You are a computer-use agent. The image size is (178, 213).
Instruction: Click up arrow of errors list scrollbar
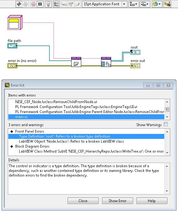click(167, 131)
